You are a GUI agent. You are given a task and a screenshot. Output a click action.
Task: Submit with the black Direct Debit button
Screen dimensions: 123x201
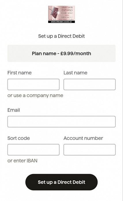point(62,182)
